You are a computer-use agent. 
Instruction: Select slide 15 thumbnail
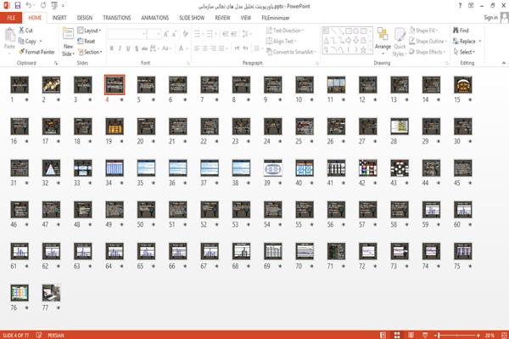(462, 85)
